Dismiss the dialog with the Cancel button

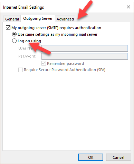pyautogui.click(x=118, y=157)
